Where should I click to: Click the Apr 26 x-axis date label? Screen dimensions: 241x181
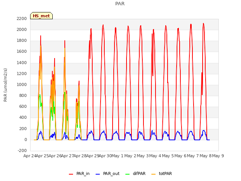[x=55, y=156]
